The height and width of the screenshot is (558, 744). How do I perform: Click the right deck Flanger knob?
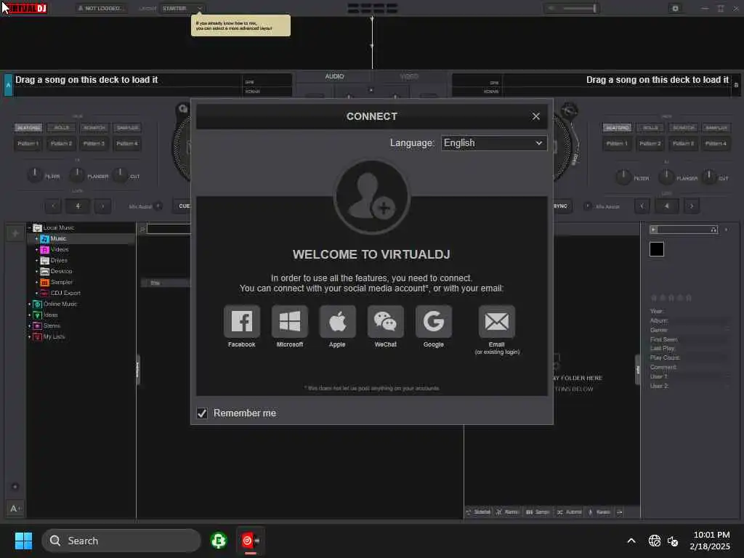click(x=666, y=177)
